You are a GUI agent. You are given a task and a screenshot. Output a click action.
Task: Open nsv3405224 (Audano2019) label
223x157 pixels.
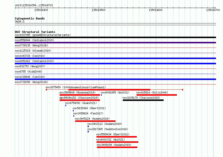click(92, 119)
